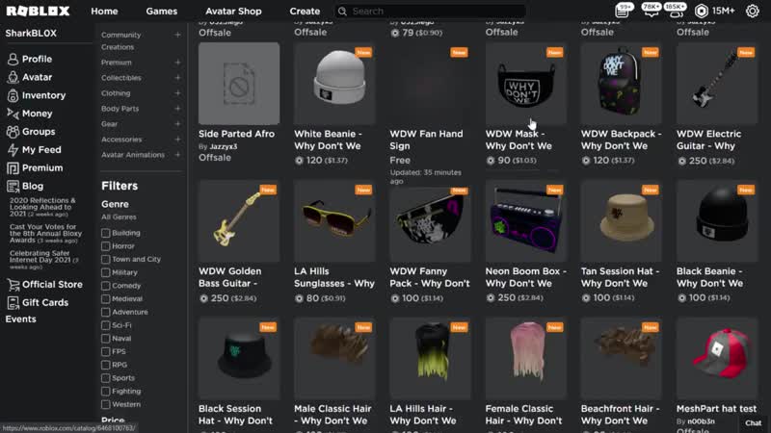This screenshot has height=433, width=771.
Task: Open the Inventory sidebar icon
Action: (x=13, y=95)
